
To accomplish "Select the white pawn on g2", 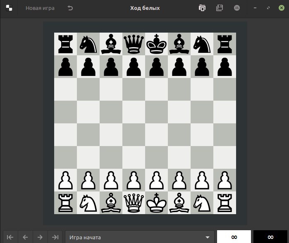I will pyautogui.click(x=202, y=180).
